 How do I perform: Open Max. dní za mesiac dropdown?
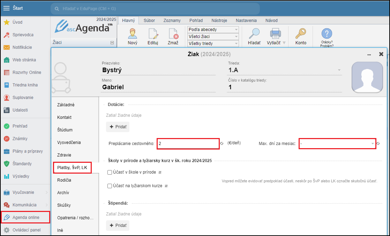337,144
